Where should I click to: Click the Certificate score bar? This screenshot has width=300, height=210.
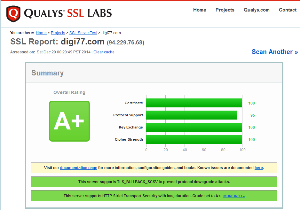click(x=194, y=103)
